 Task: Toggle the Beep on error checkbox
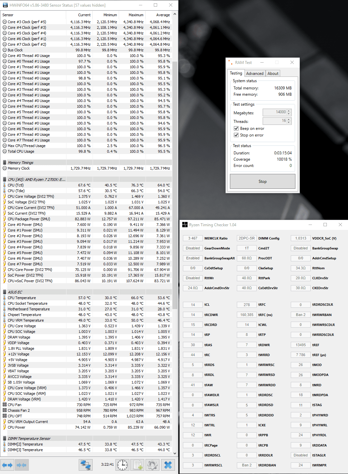coord(236,129)
